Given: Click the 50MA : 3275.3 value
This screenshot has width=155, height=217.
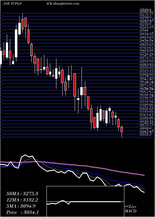Looking at the screenshot, I should pyautogui.click(x=22, y=194).
